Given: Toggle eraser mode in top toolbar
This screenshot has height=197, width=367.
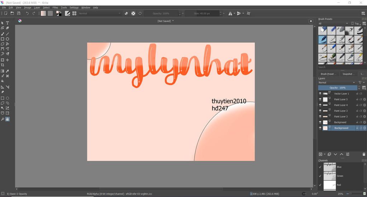Looking at the screenshot, I should tap(126, 13).
